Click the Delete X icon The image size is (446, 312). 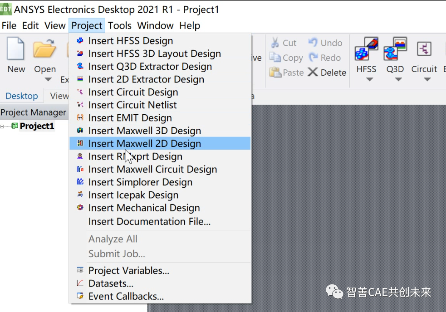[313, 72]
